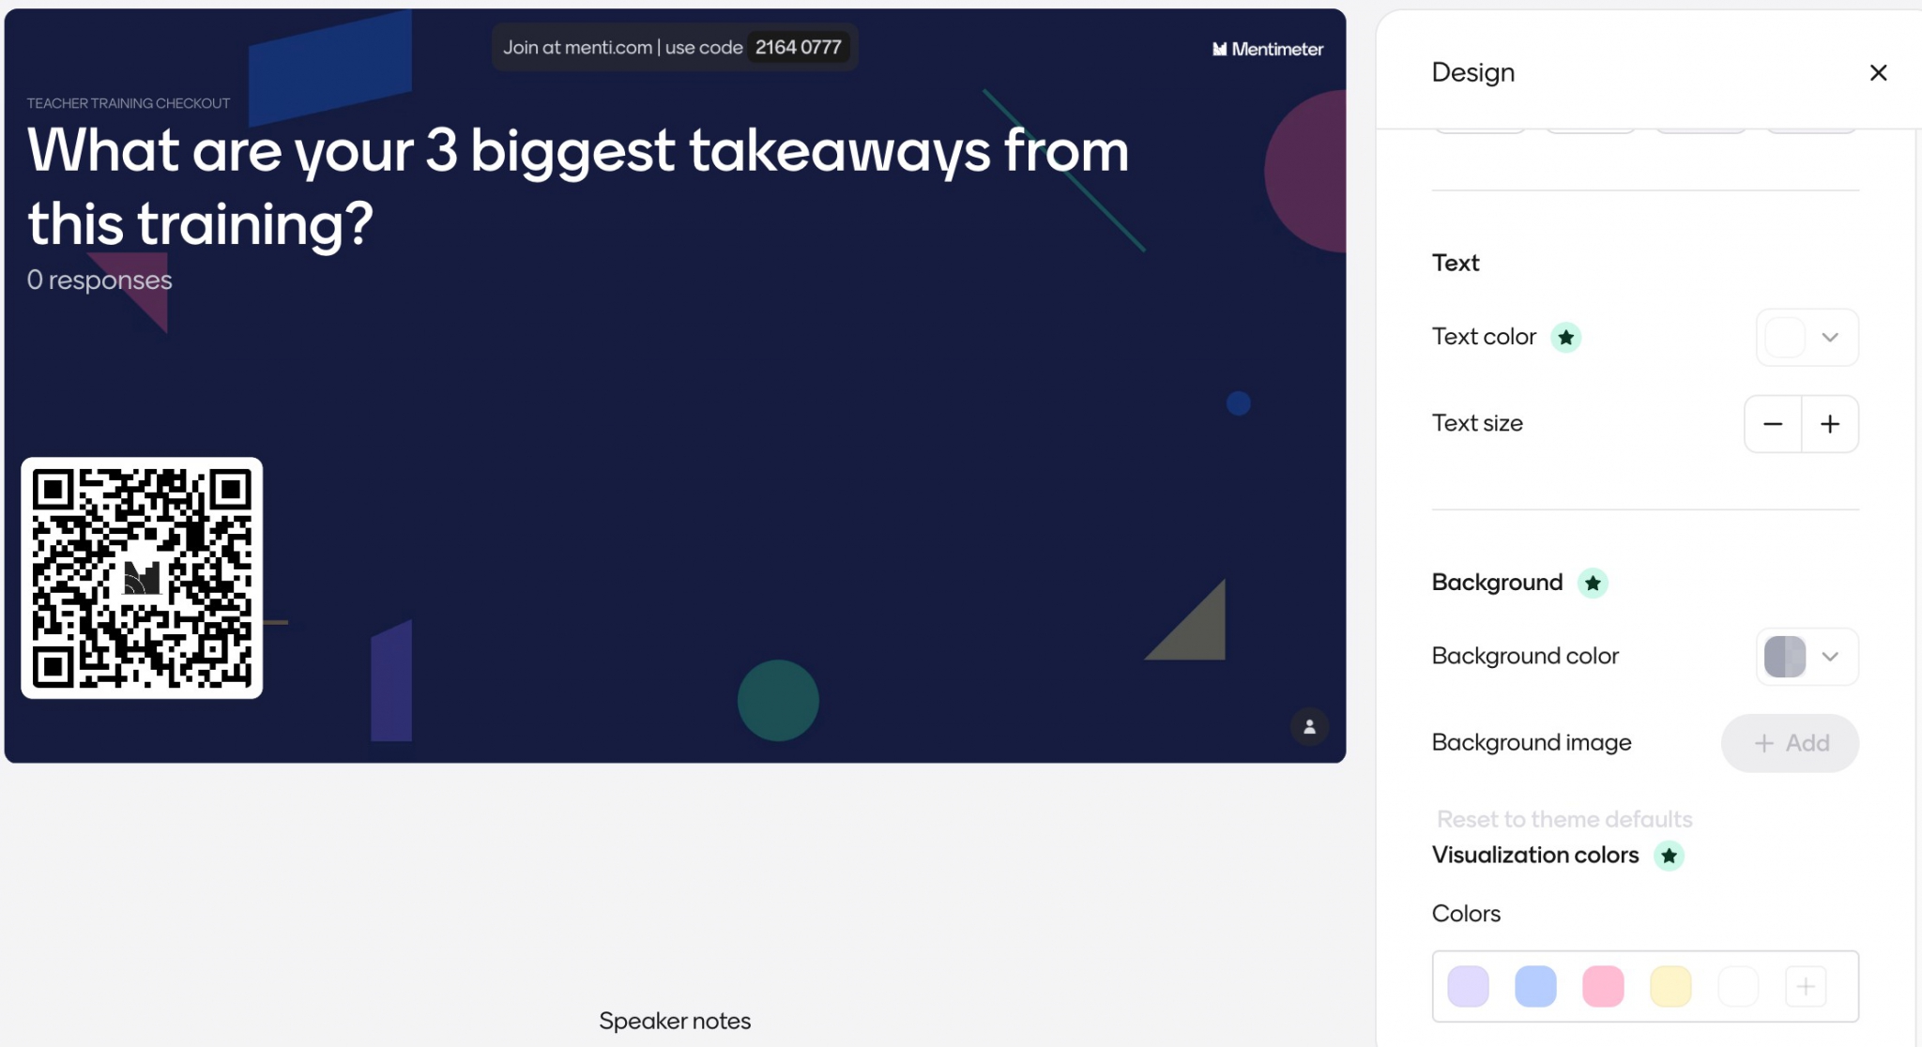Click star badge beside Background heading
This screenshot has width=1922, height=1047.
(x=1593, y=584)
